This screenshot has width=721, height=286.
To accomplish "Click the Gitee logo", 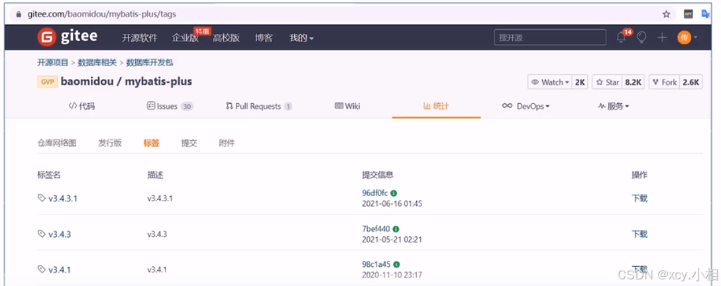I will pos(67,37).
